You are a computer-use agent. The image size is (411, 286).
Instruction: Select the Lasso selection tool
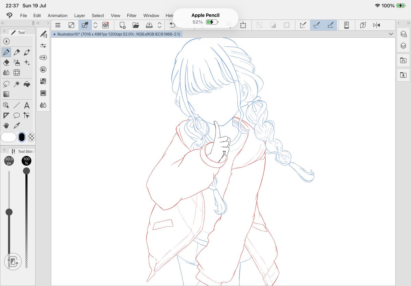(x=6, y=84)
